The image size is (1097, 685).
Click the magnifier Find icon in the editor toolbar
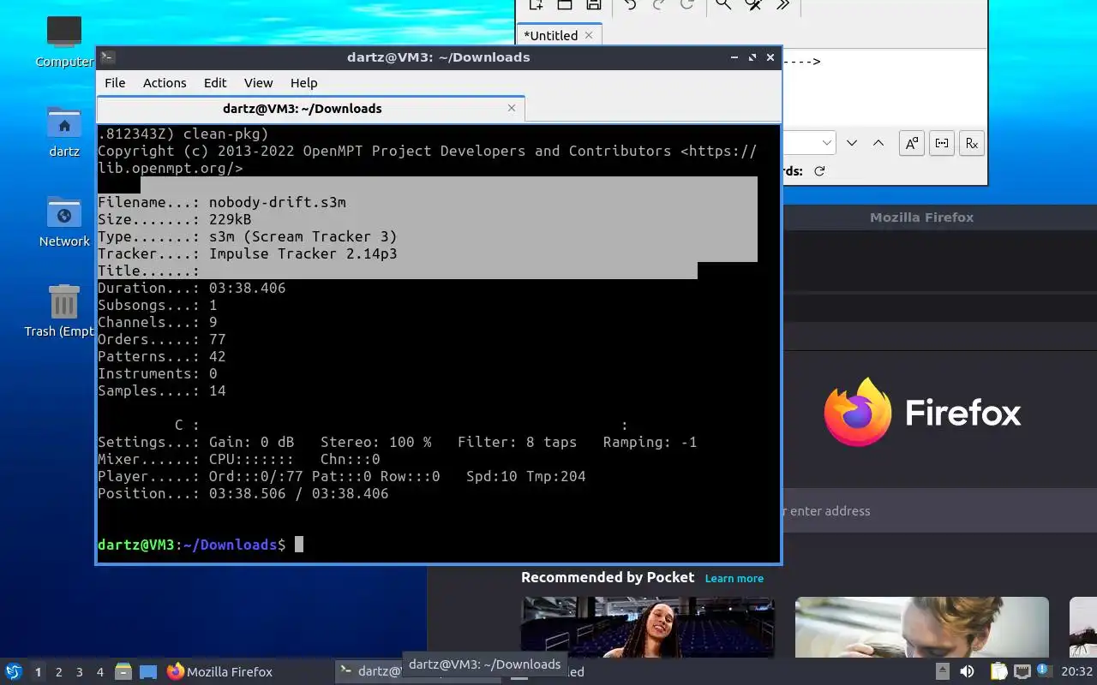723,4
